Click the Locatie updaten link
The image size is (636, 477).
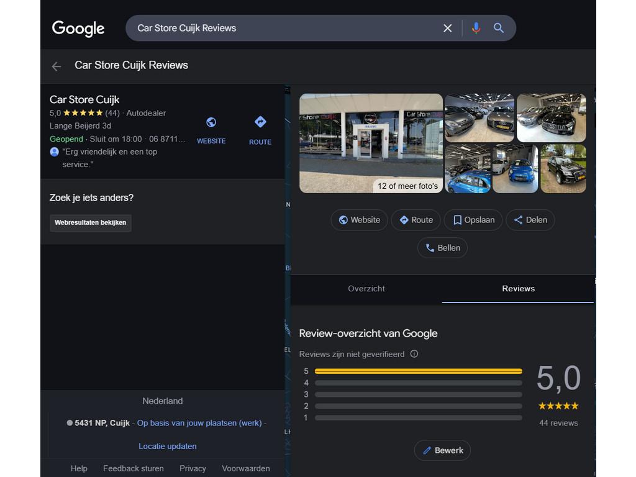[x=168, y=446]
